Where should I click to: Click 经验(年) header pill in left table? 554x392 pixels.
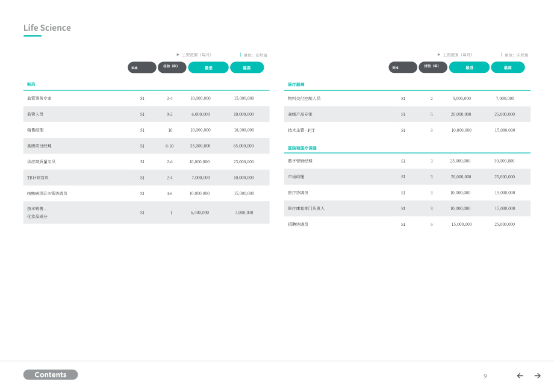[x=172, y=67]
